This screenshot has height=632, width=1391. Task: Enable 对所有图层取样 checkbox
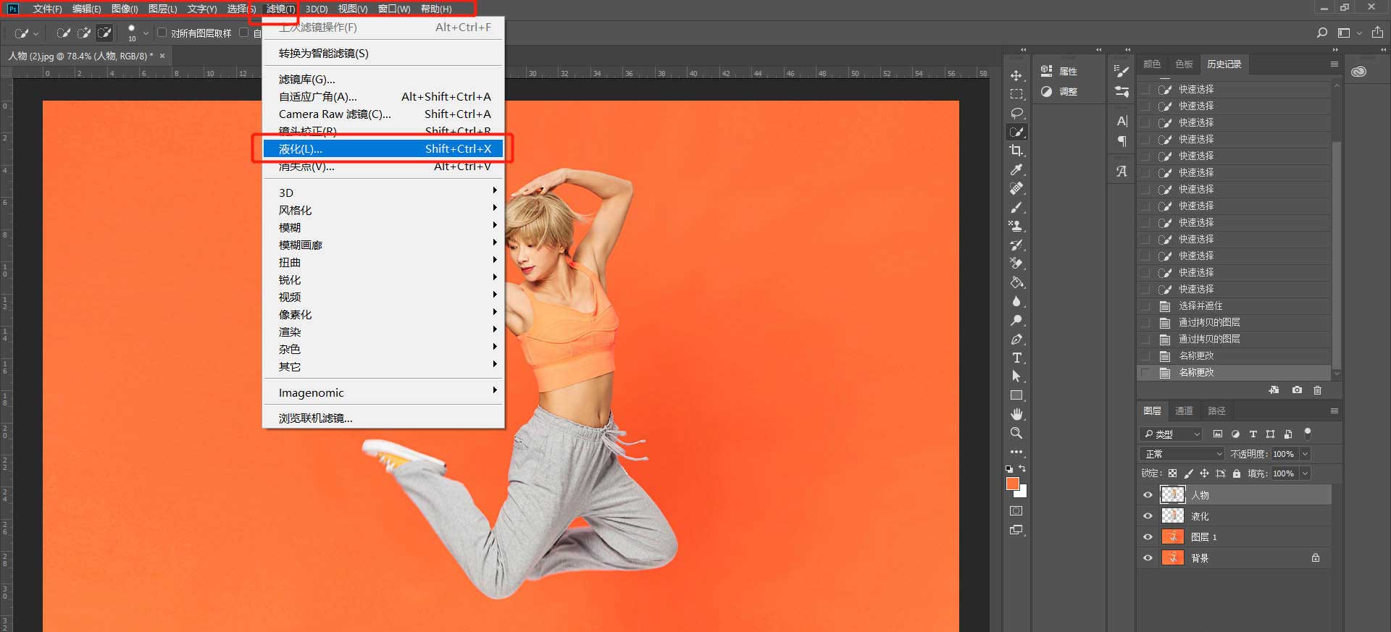(x=162, y=33)
